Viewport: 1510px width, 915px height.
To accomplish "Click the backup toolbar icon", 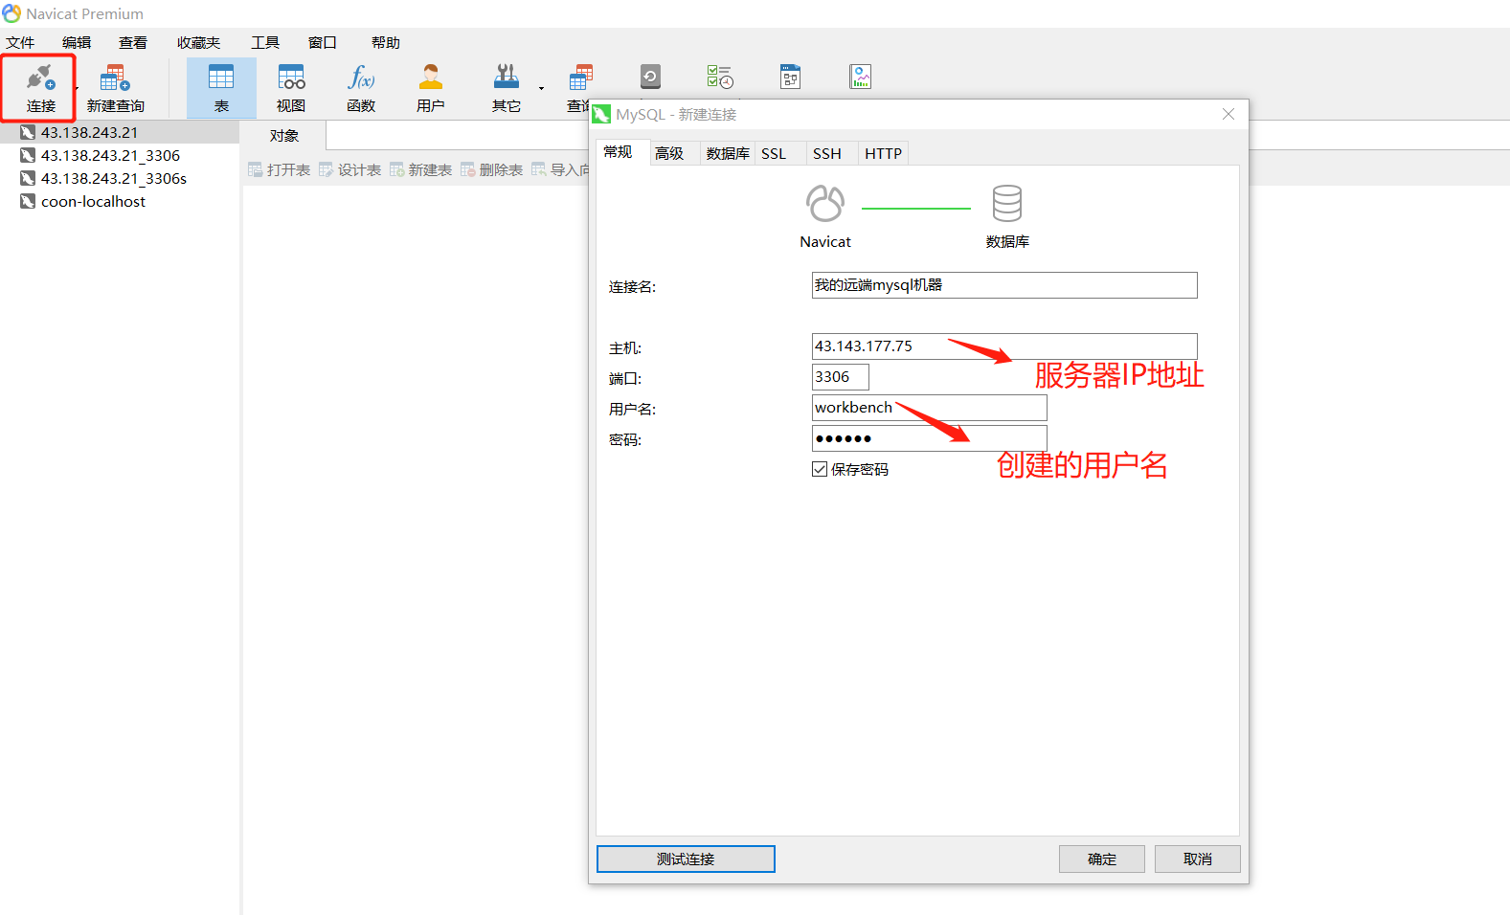I will pyautogui.click(x=650, y=77).
